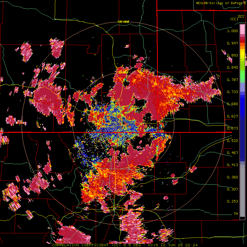Select the 0.467 scale value
Image resolution: width=247 pixels, height=247 pixels.
click(x=232, y=153)
